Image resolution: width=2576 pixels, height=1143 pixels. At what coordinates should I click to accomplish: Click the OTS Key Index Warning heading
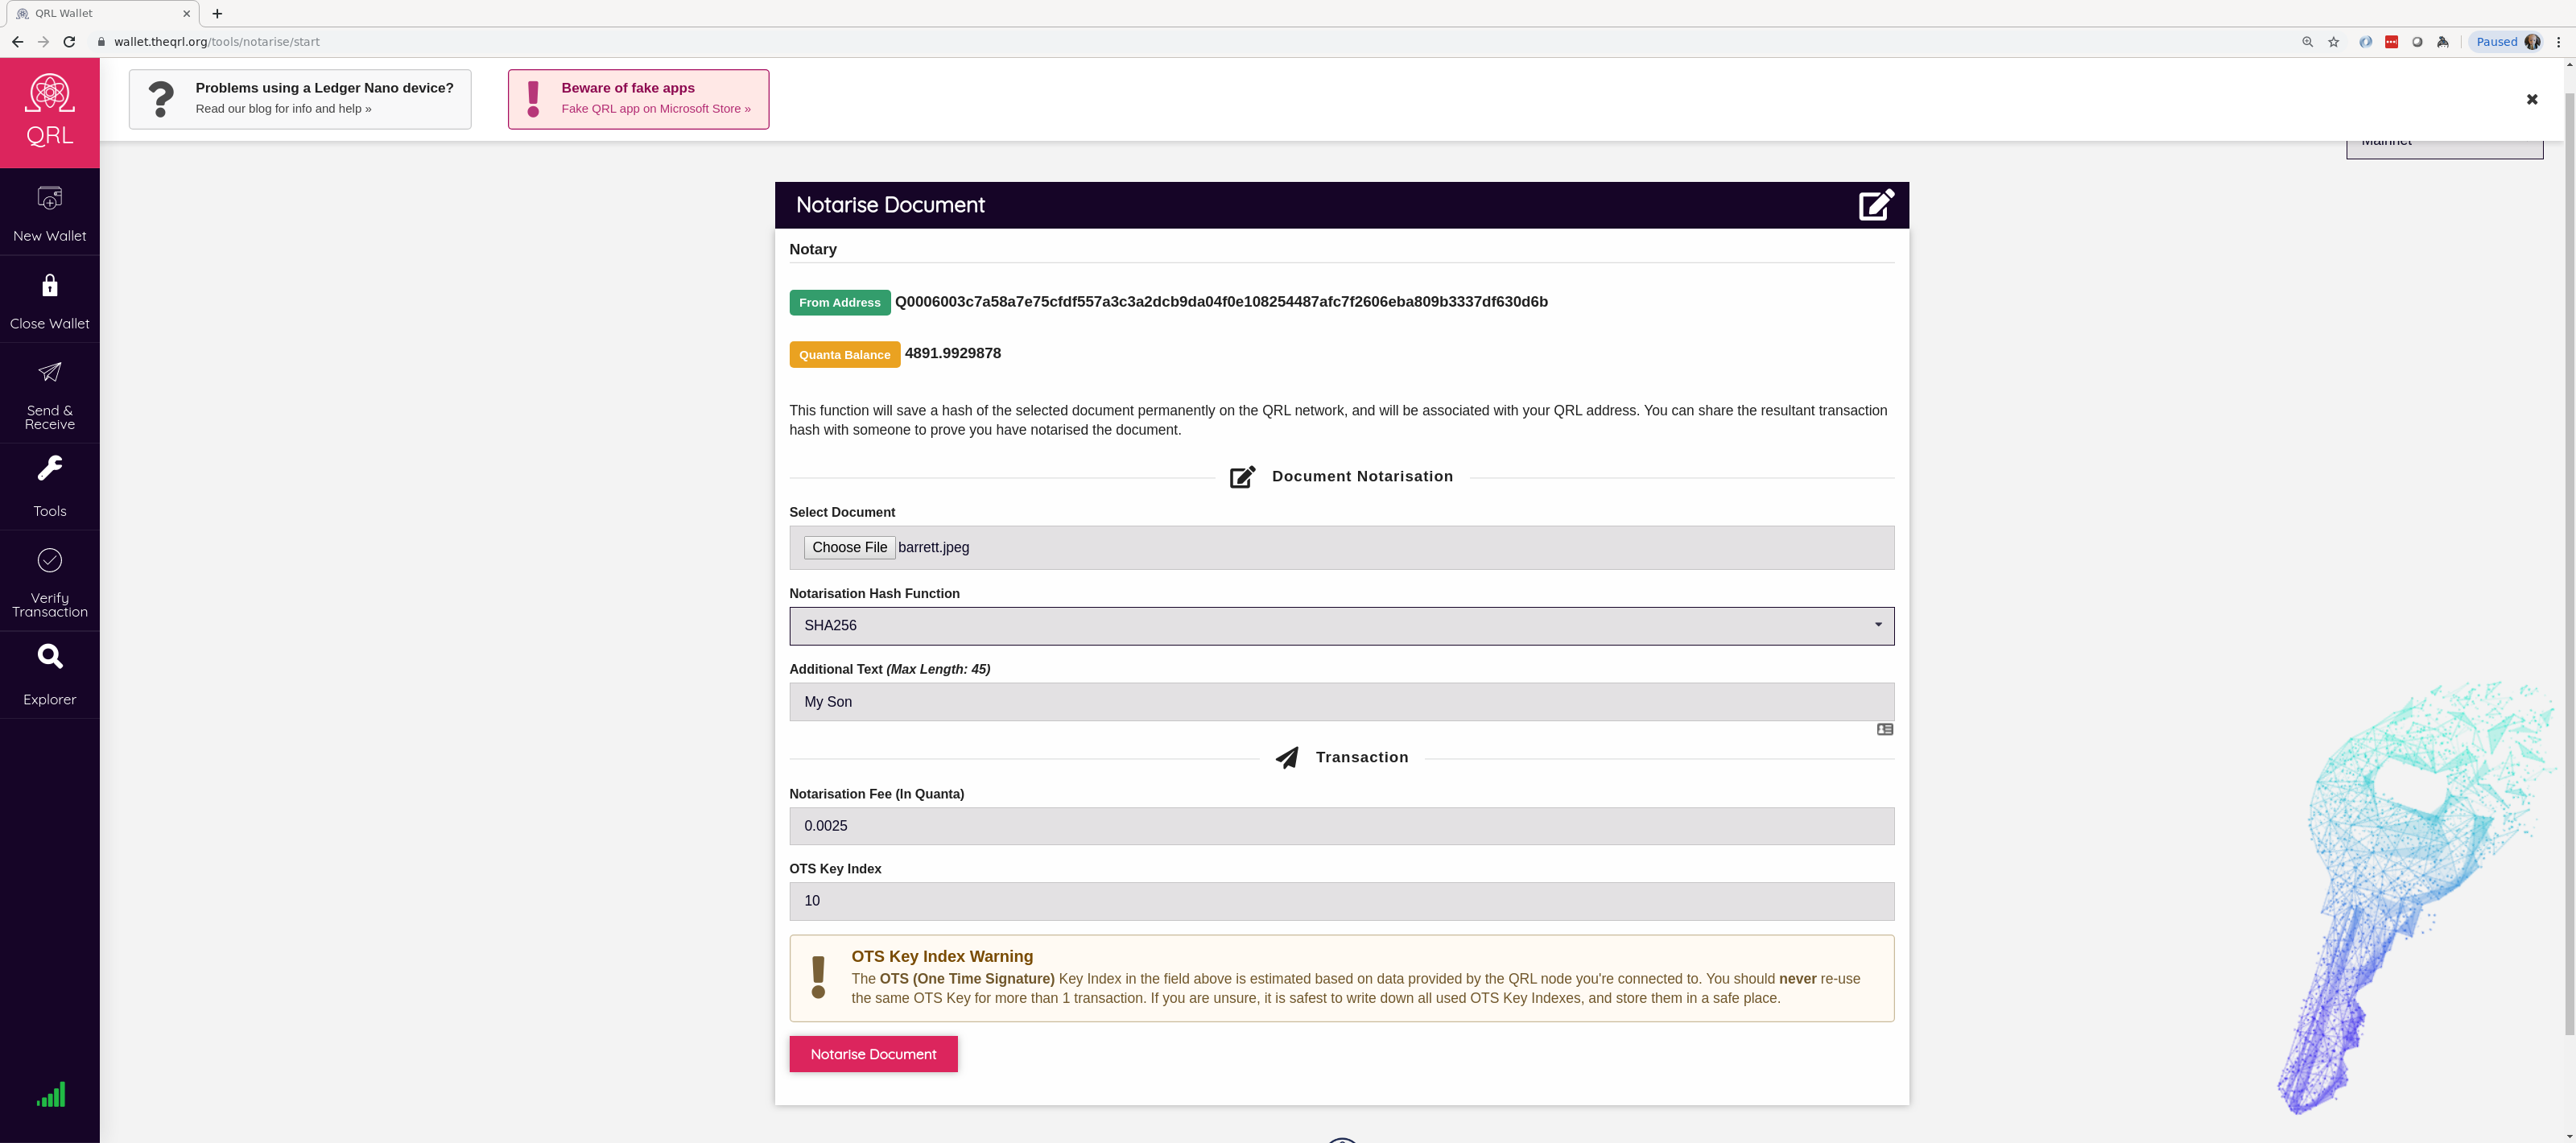click(x=942, y=957)
